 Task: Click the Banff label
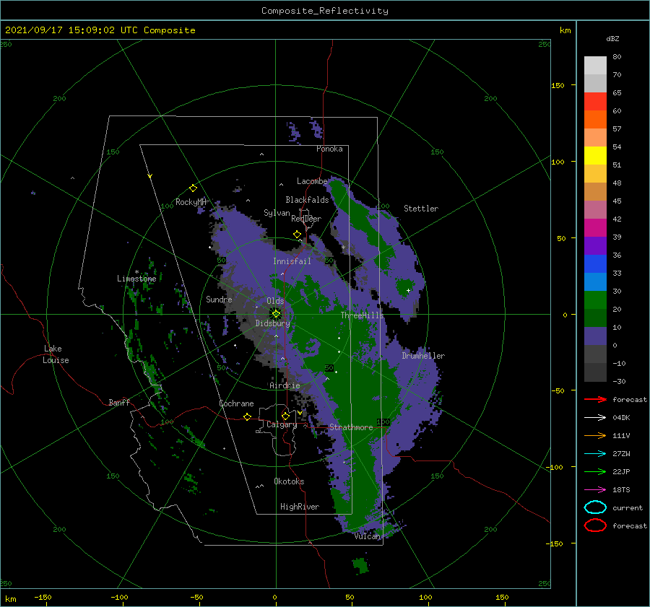click(119, 402)
